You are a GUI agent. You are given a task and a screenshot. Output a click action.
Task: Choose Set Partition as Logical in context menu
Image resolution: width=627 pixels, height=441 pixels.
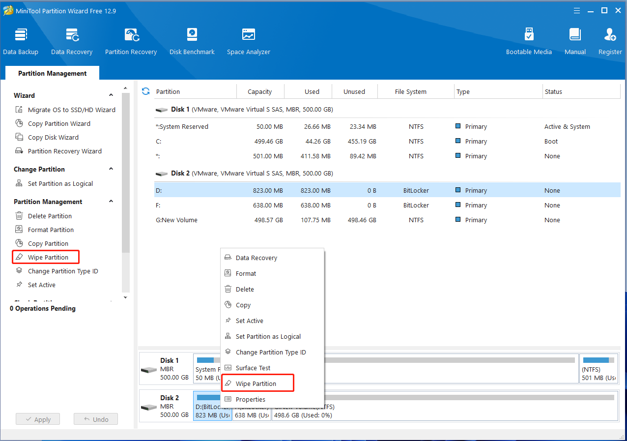coord(272,336)
